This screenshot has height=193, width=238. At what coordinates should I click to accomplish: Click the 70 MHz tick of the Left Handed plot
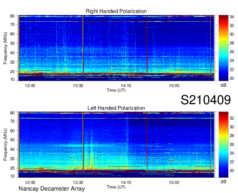click(12, 121)
